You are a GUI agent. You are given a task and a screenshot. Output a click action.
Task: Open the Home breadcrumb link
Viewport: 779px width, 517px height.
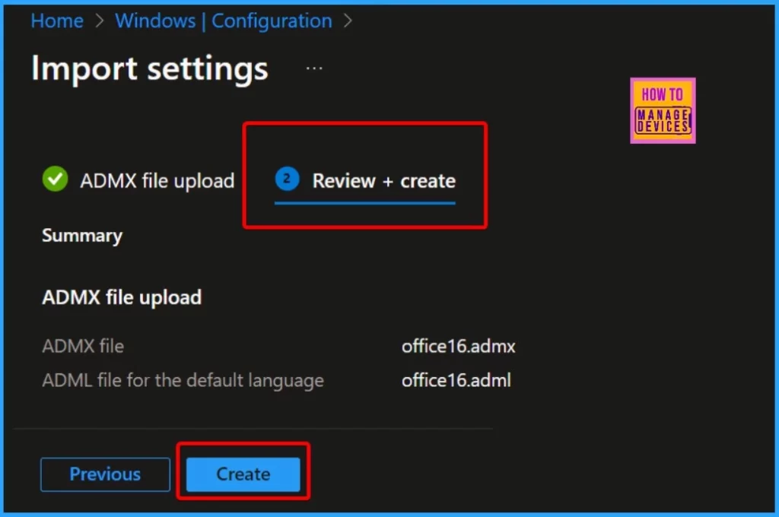click(x=56, y=21)
